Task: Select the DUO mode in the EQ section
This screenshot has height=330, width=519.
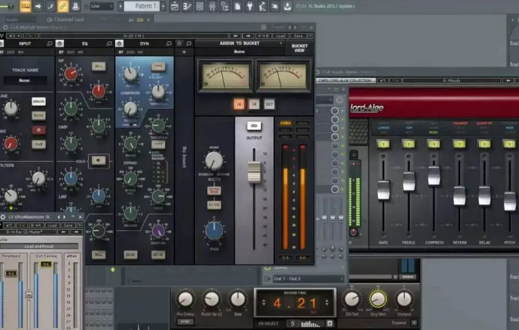Action: [x=71, y=52]
